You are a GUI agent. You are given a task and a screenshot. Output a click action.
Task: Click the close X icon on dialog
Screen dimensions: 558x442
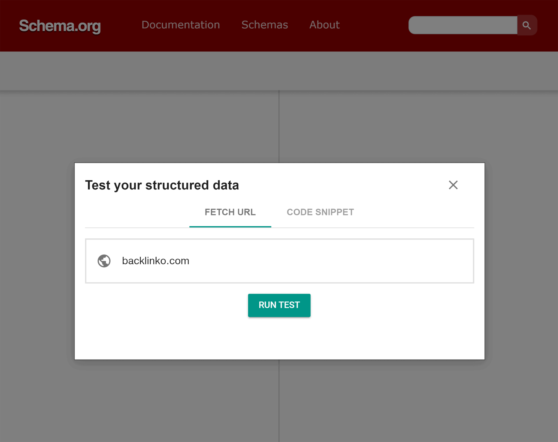click(x=453, y=185)
